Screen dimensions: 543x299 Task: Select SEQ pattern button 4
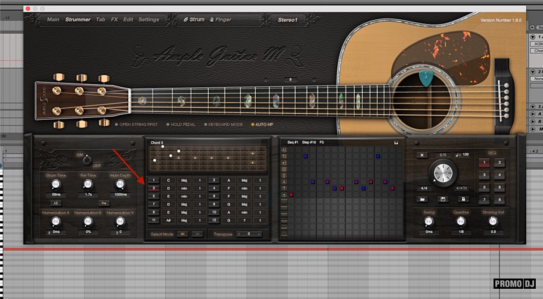tap(501, 175)
